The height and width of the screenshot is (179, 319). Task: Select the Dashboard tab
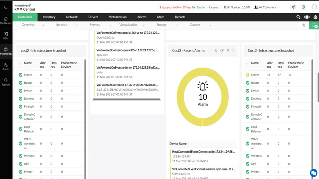[x=25, y=17]
